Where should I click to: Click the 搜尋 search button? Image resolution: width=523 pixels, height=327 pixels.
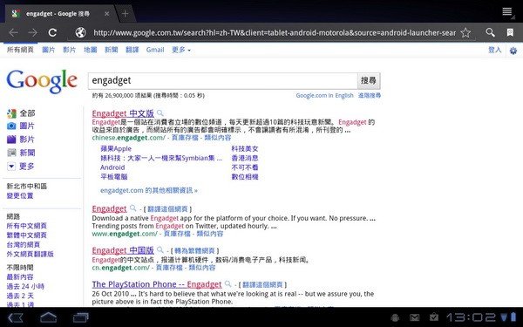(x=369, y=81)
